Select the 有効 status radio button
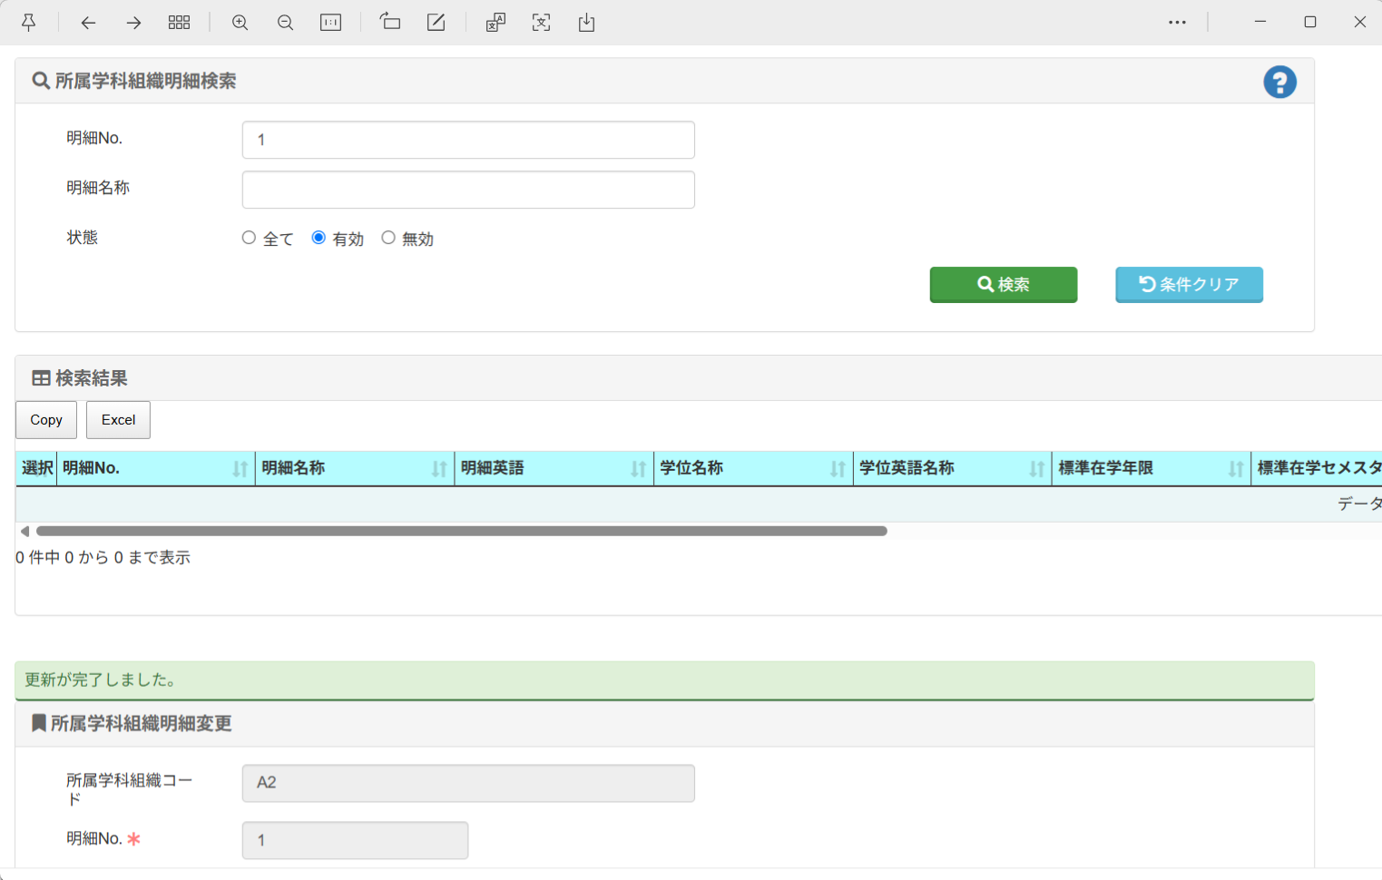This screenshot has width=1382, height=880. 319,238
